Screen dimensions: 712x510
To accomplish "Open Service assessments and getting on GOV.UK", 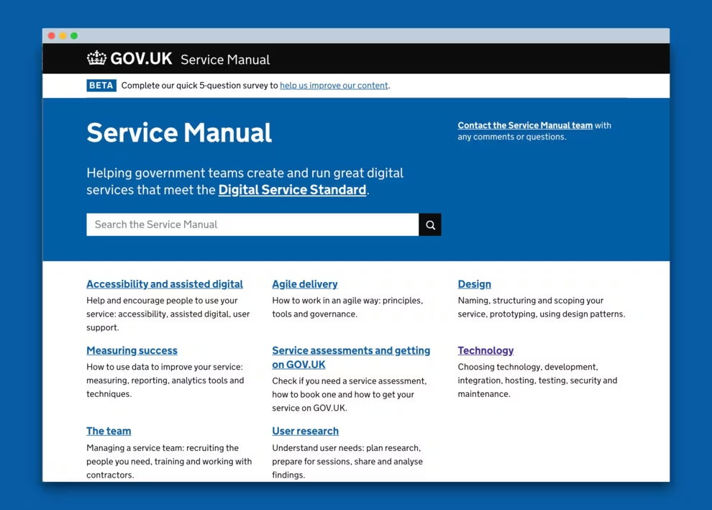I will pyautogui.click(x=350, y=357).
